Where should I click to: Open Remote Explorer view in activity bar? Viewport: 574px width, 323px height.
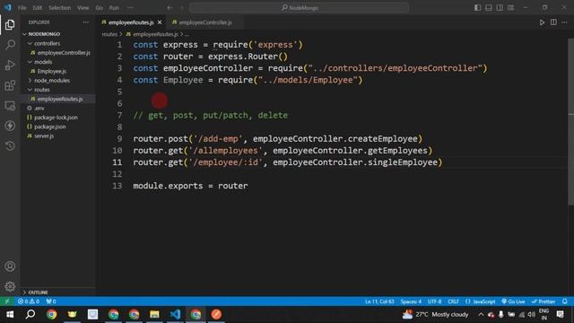click(x=10, y=106)
